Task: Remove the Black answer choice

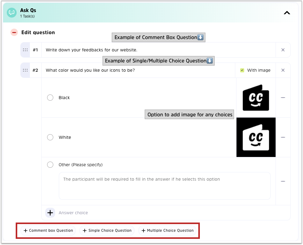Action: point(283,98)
